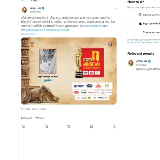Like the post with the heart icon
Viewport: 160px width, 160px height.
pos(69,126)
